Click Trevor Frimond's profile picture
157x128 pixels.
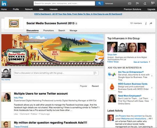pyautogui.click(x=6, y=124)
